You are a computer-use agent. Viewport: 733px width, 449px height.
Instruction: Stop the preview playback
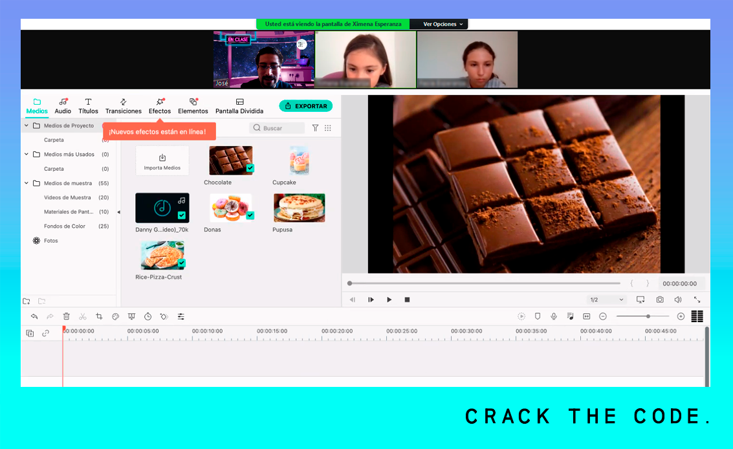click(x=407, y=300)
